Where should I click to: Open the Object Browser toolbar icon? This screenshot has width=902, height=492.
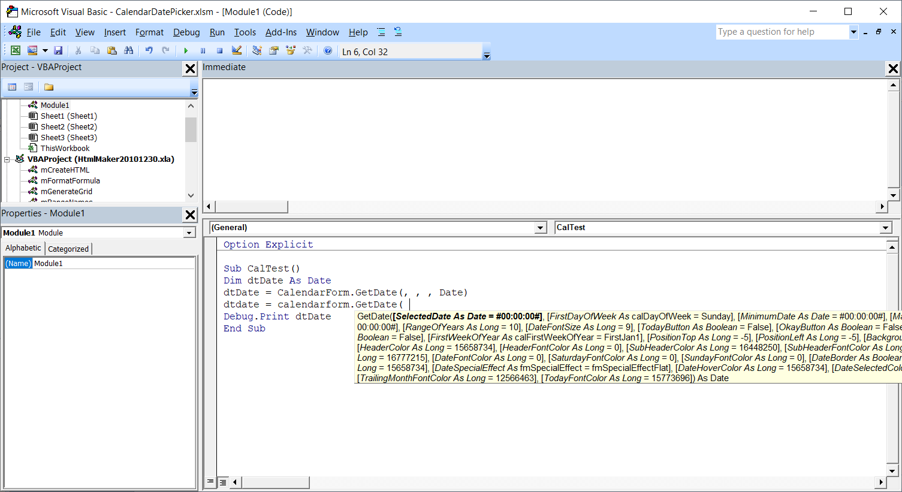[291, 51]
